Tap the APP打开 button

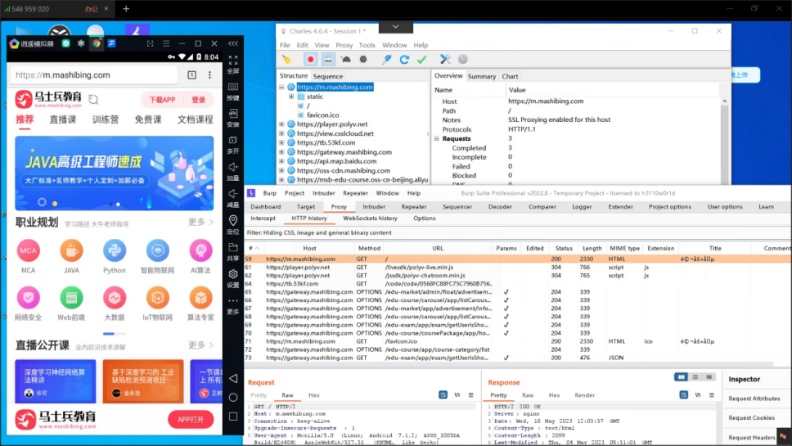point(191,420)
